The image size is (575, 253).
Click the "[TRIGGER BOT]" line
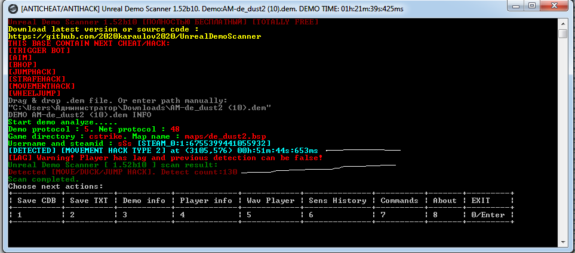[x=39, y=51]
